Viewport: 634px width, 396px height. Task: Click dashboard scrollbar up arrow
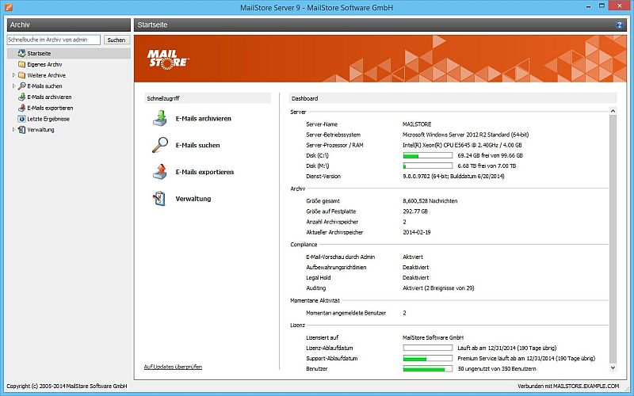click(613, 111)
